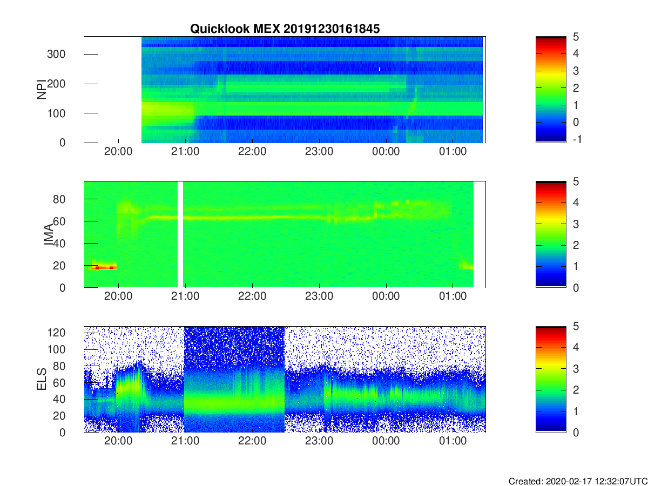
Task: Select the IMA y-axis label
Action: [x=48, y=235]
